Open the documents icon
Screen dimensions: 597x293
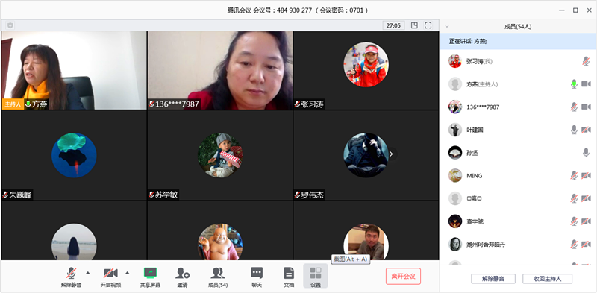(289, 273)
